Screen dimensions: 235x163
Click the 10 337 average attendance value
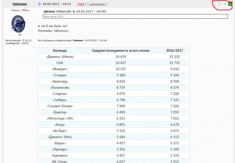(121, 69)
